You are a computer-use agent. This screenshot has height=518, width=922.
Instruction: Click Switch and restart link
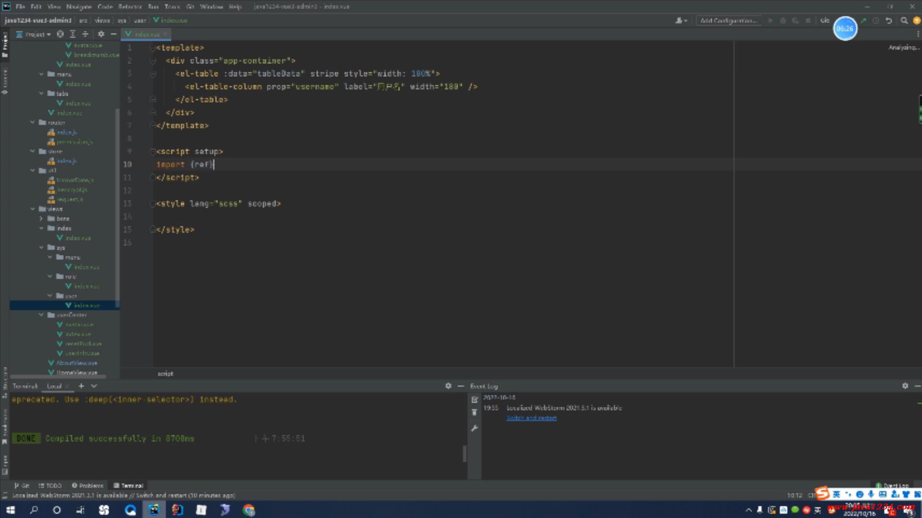click(x=532, y=418)
